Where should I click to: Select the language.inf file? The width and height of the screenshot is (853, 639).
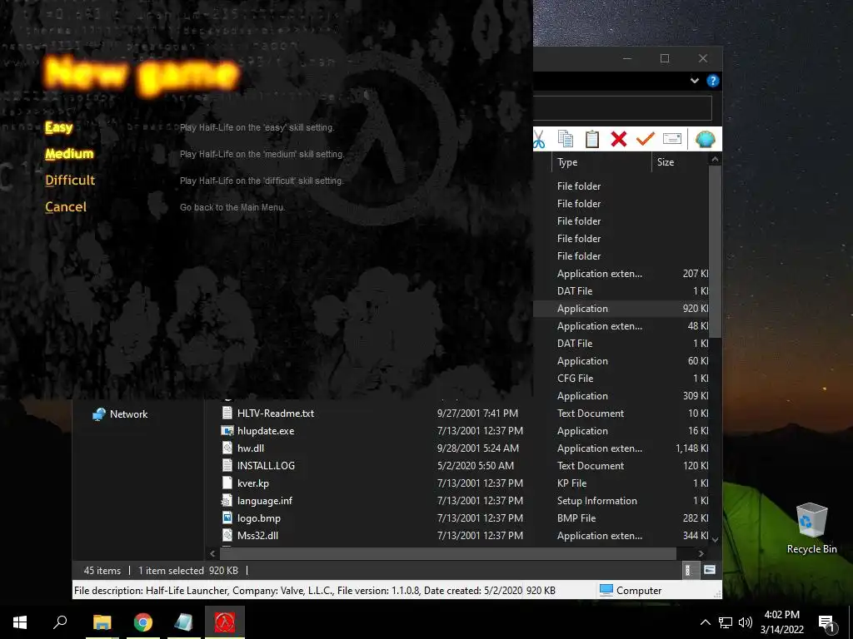pyautogui.click(x=264, y=500)
